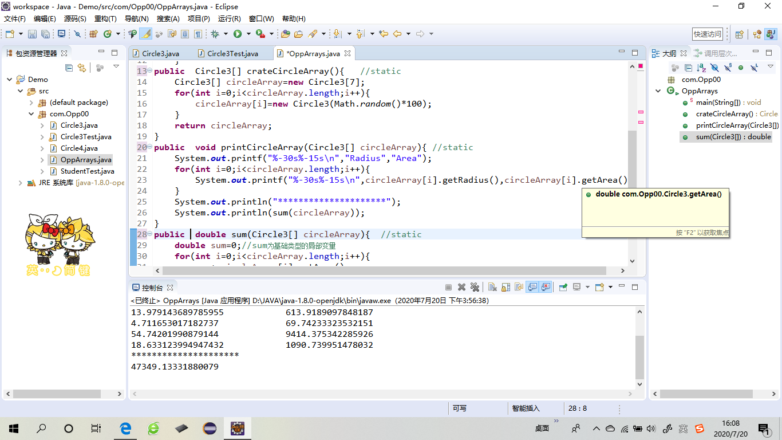Click the Pin Console icon

(563, 287)
